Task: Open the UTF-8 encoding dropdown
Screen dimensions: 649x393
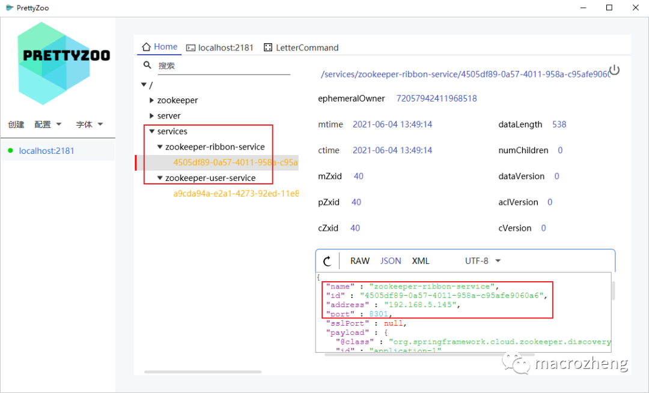Action: click(483, 261)
